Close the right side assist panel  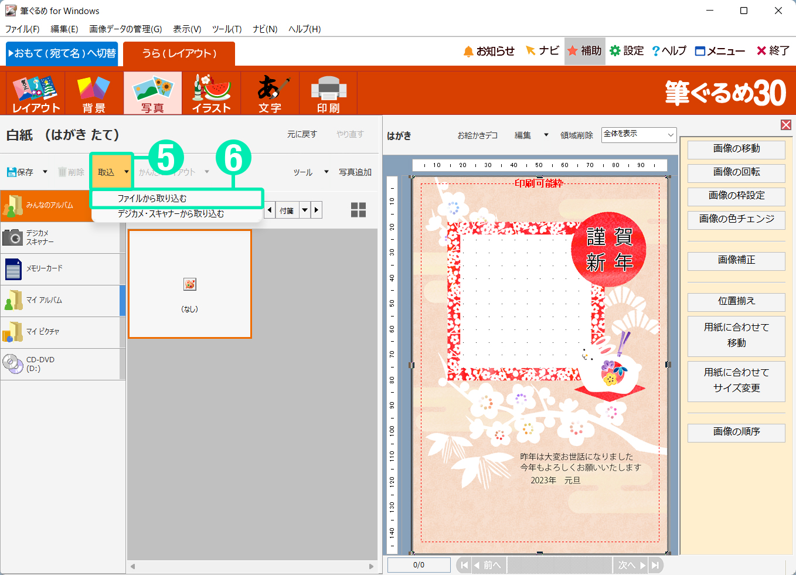pos(786,125)
